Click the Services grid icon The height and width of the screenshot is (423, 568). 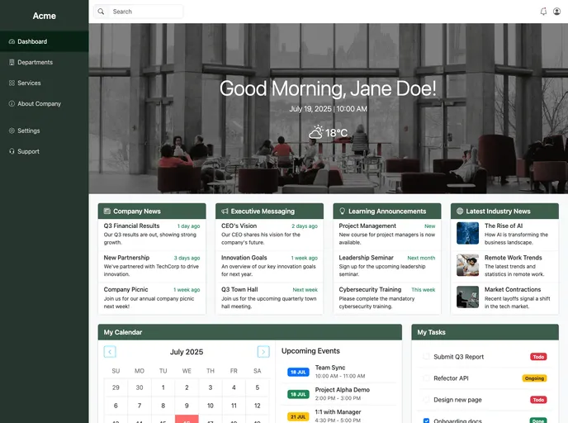click(12, 83)
